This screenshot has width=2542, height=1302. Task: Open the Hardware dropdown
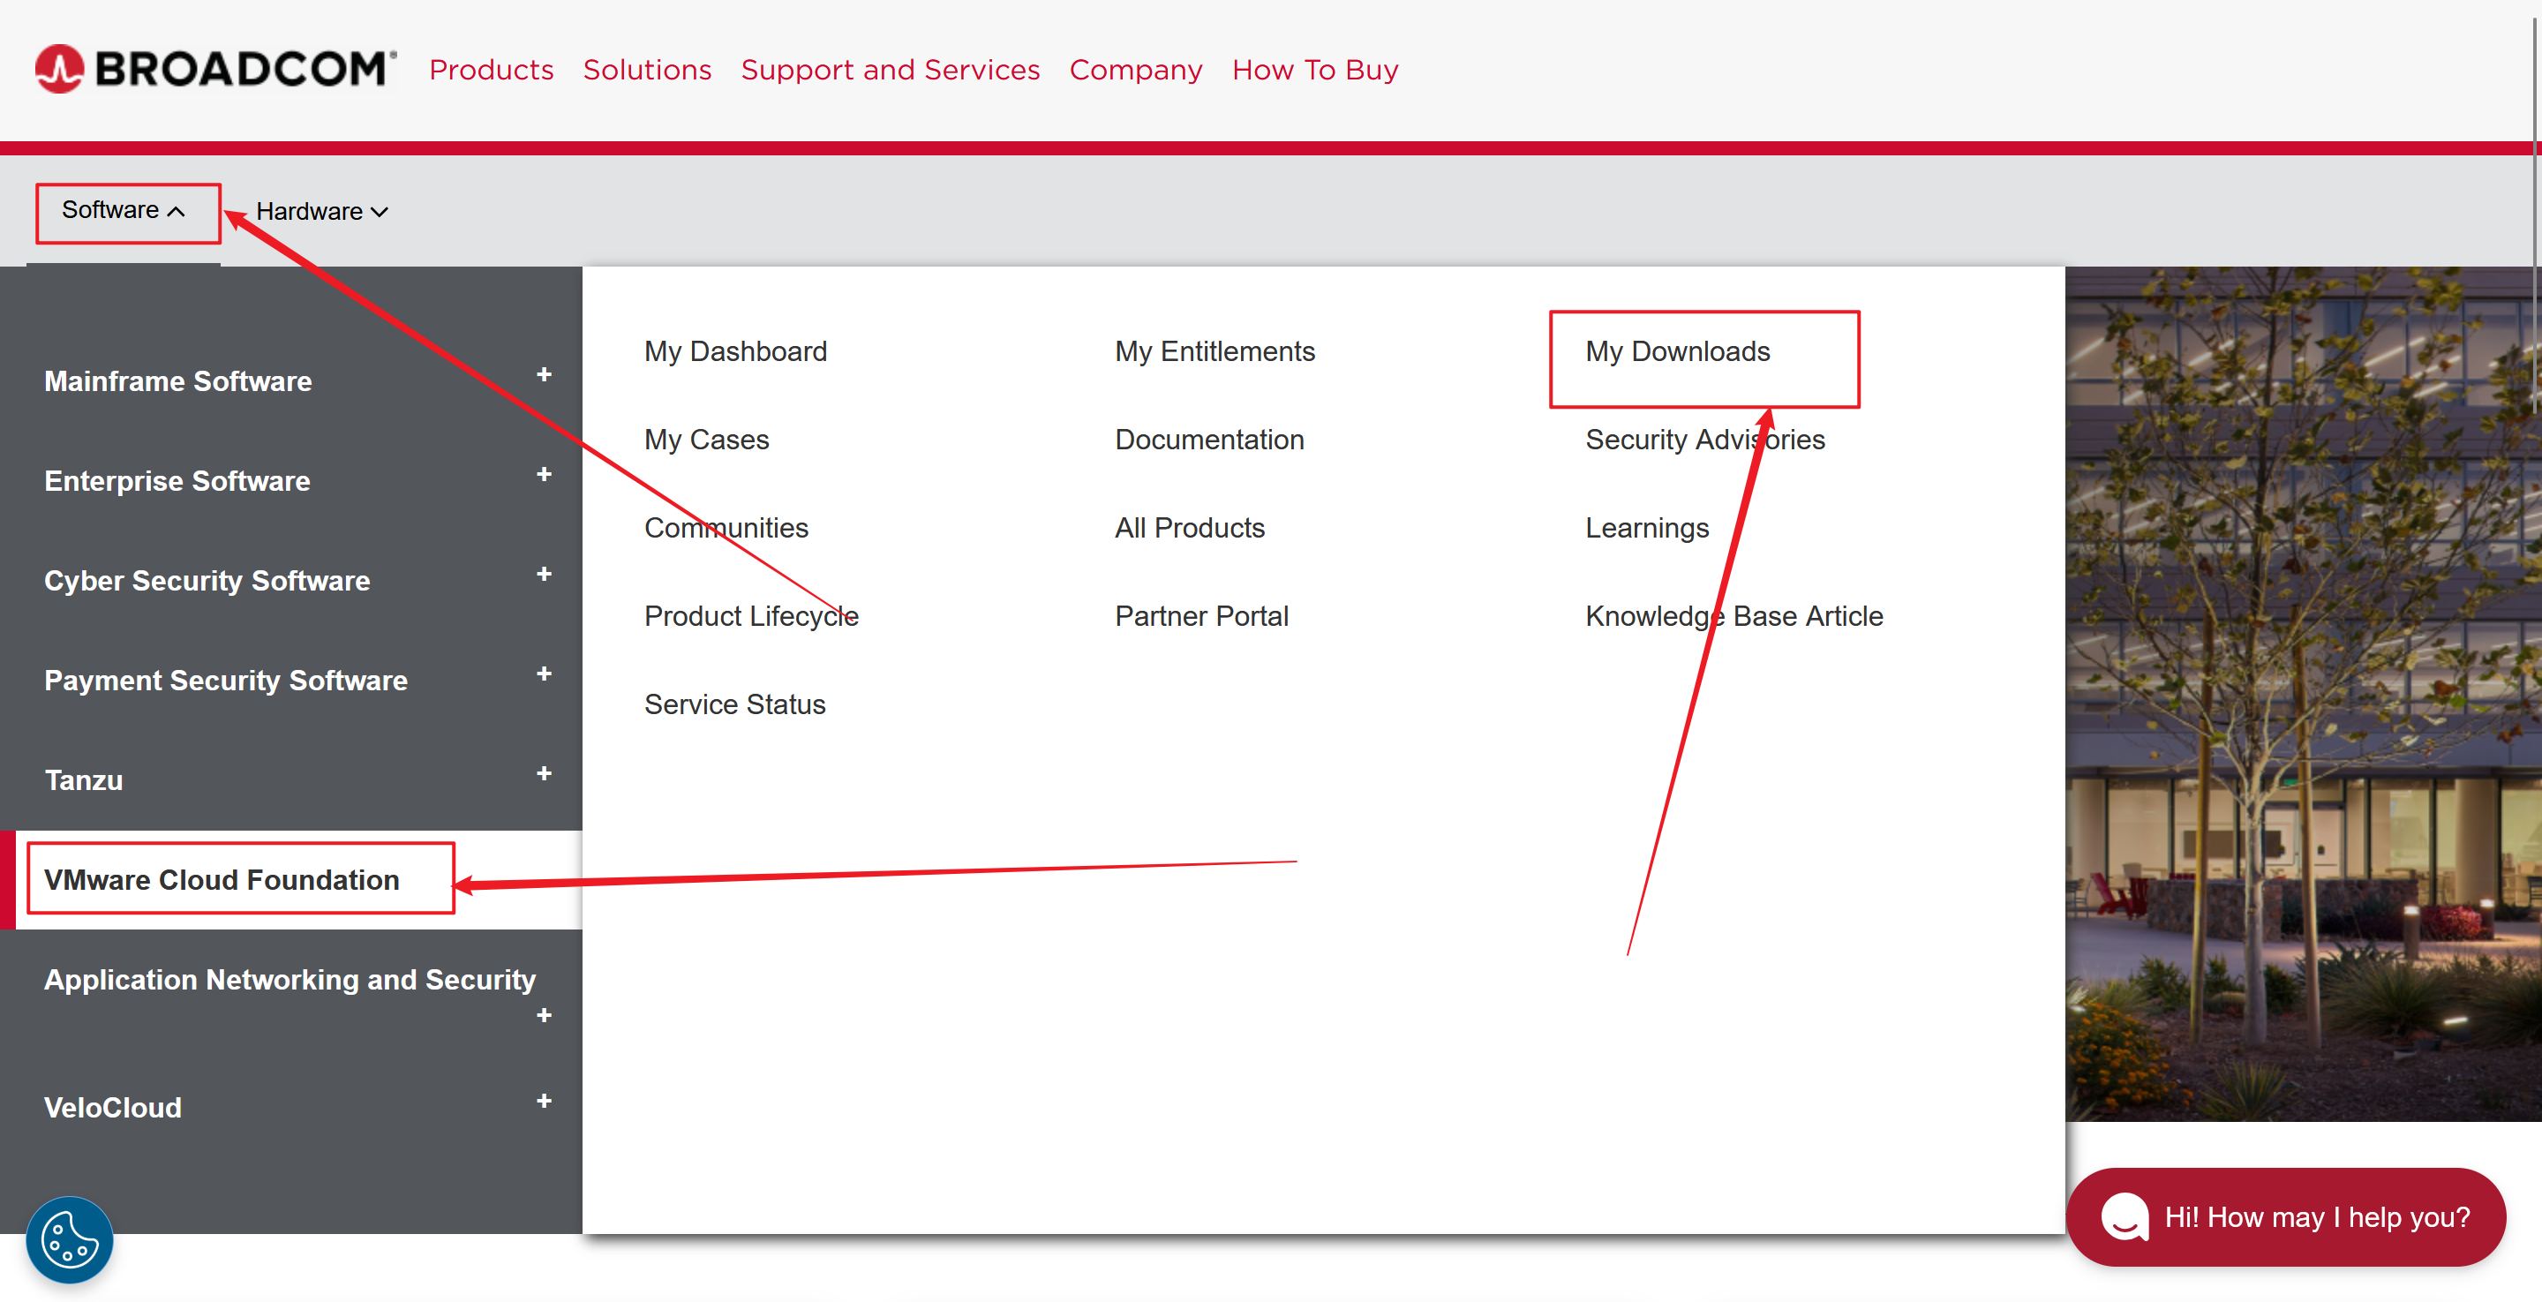pos(321,211)
